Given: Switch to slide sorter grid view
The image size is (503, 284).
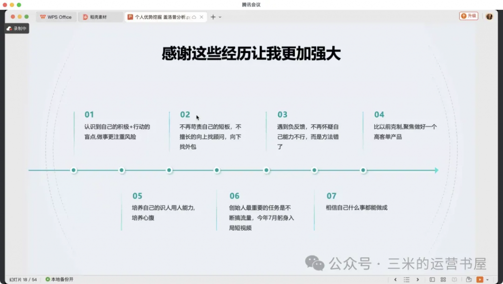Looking at the screenshot, I should coord(444,280).
